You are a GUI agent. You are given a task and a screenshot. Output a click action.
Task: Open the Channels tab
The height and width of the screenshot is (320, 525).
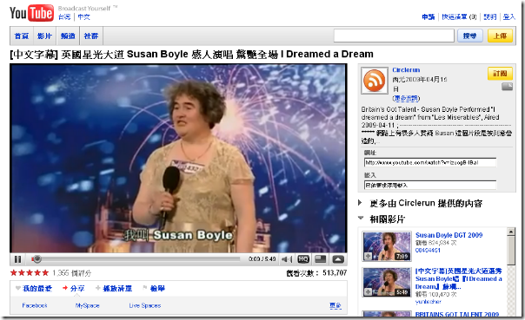(x=68, y=36)
